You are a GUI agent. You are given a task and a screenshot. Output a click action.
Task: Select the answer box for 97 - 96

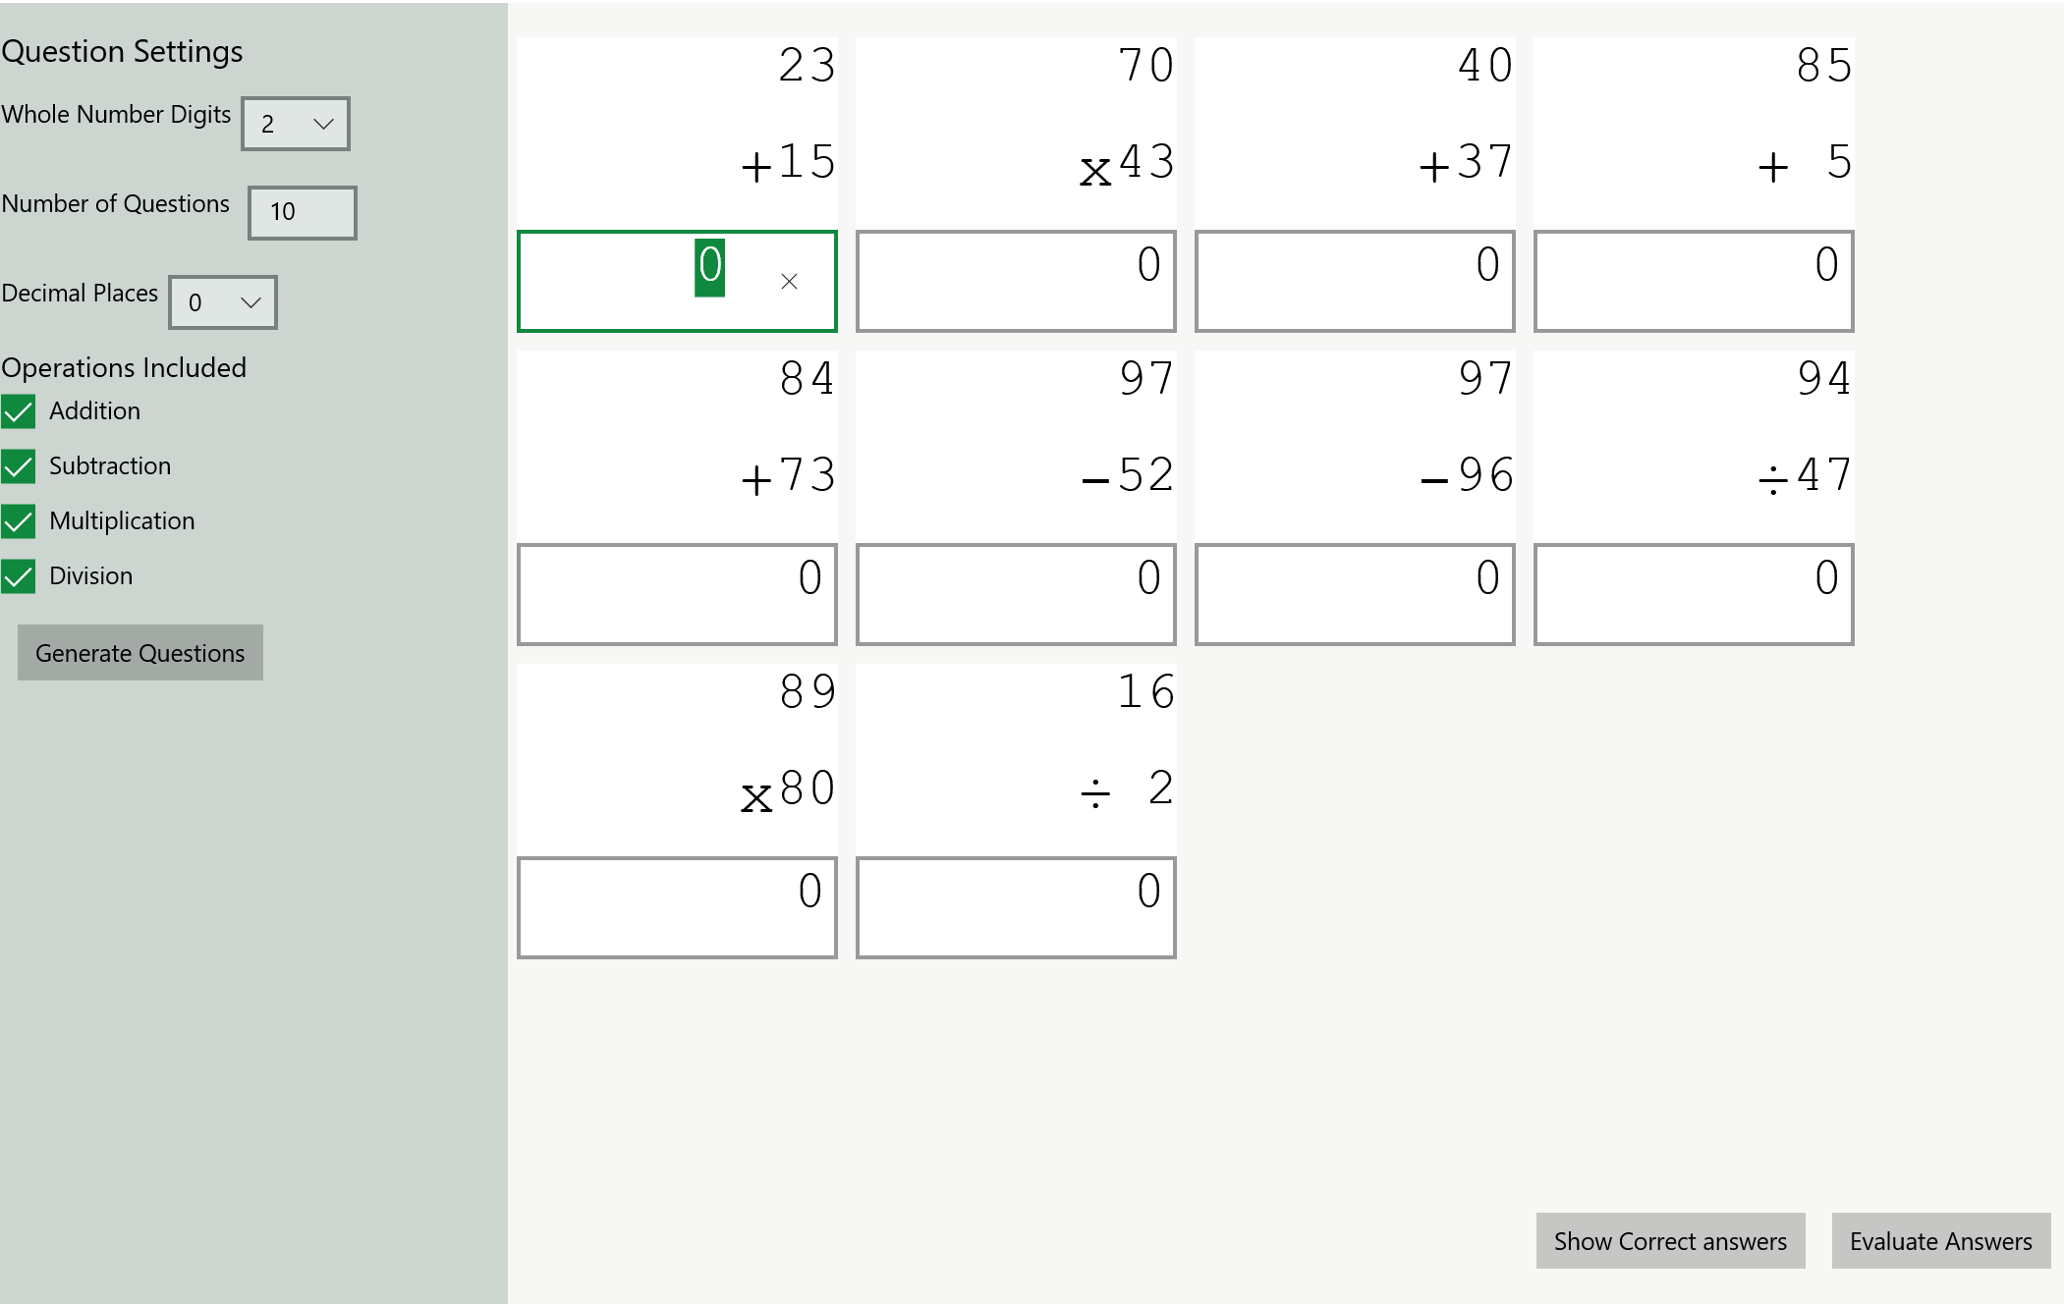click(1355, 595)
